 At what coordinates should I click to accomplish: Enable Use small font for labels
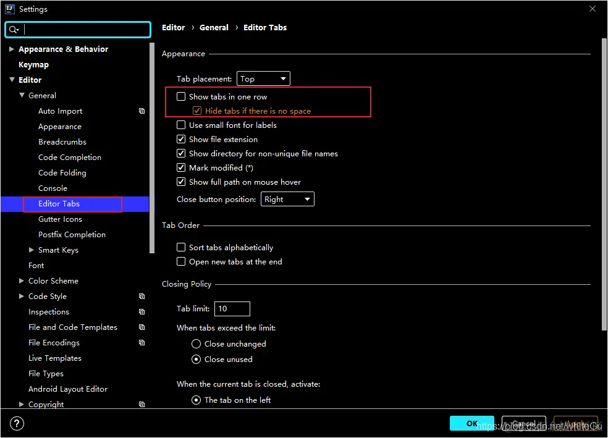click(x=181, y=125)
